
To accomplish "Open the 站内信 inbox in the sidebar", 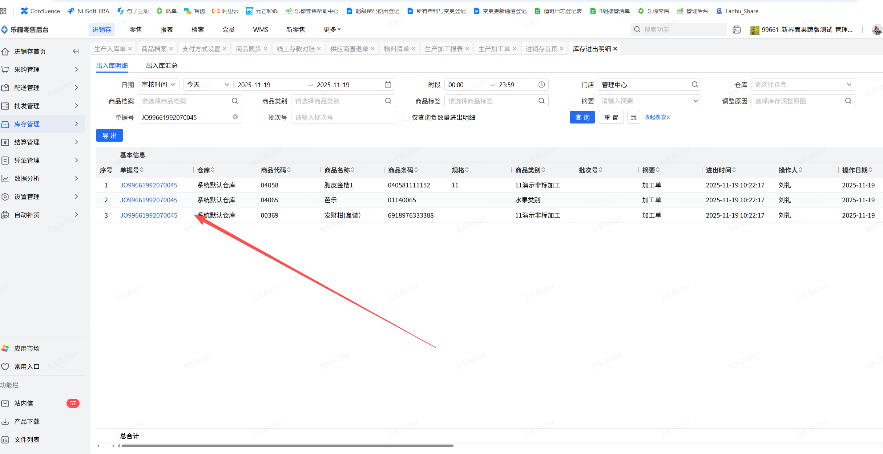I will tap(24, 403).
